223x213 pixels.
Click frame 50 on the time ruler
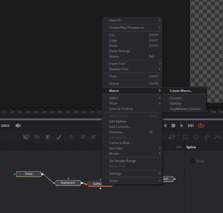(60, 112)
